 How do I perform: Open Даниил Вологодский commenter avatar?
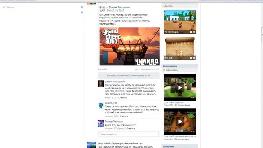[x=101, y=83]
